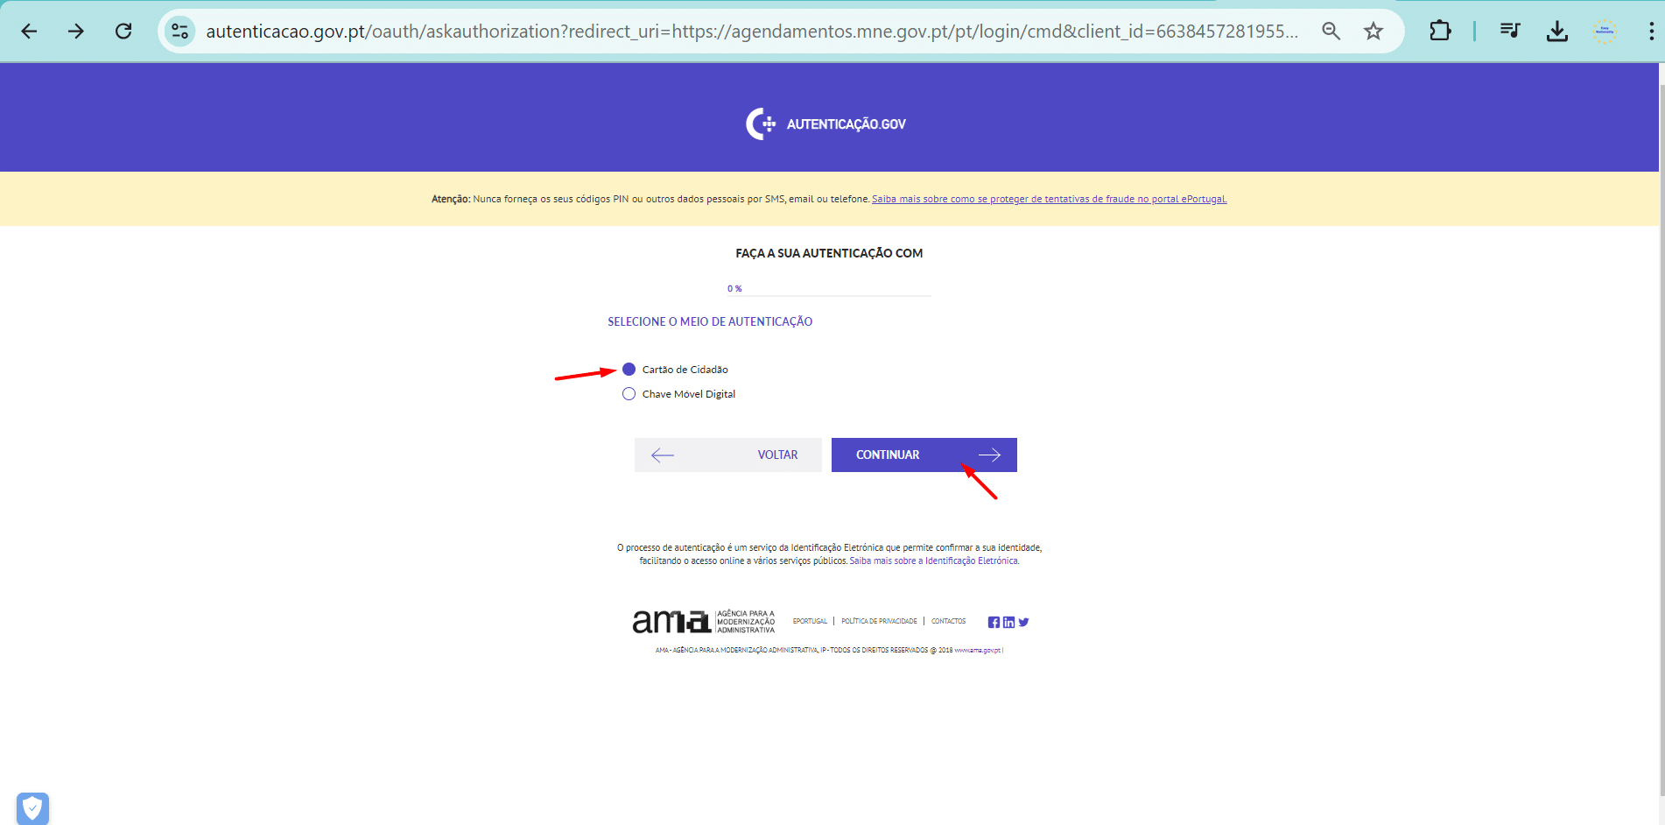This screenshot has width=1665, height=825.
Task: Open the Facebook icon in footer
Action: (994, 622)
